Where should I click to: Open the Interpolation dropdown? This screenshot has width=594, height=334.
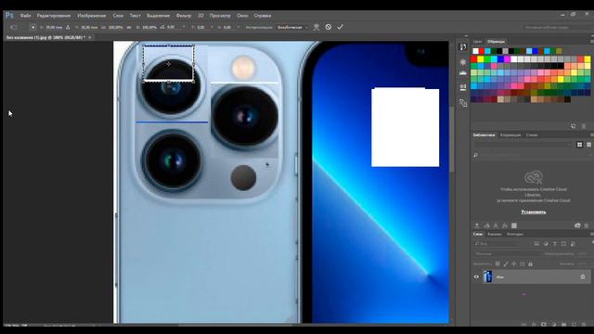(291, 27)
